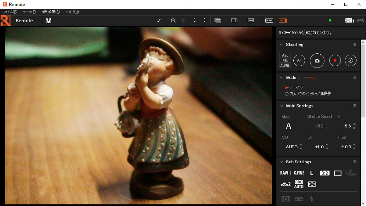Click the grid line display icon

[x=251, y=20]
